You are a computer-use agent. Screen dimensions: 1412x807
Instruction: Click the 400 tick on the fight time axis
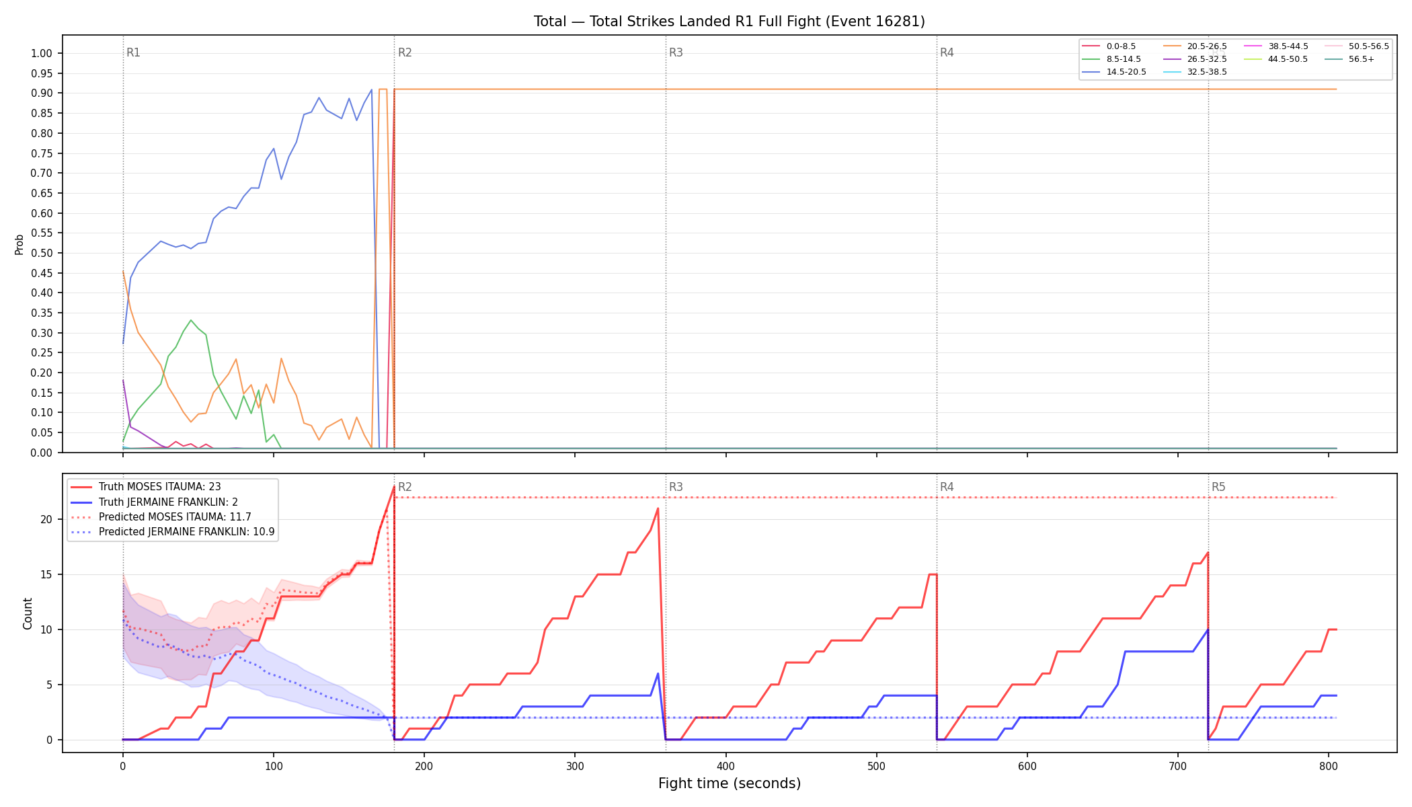coord(725,765)
